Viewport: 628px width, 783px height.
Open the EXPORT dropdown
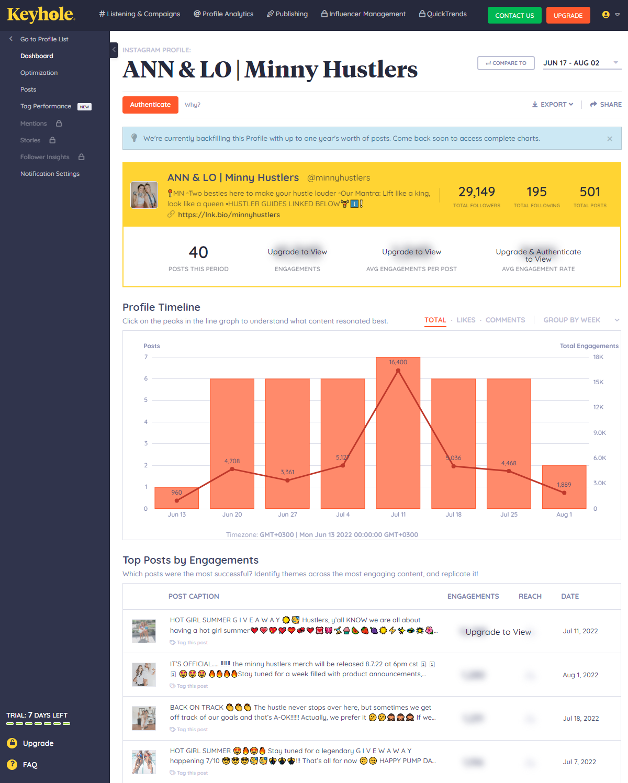click(553, 105)
